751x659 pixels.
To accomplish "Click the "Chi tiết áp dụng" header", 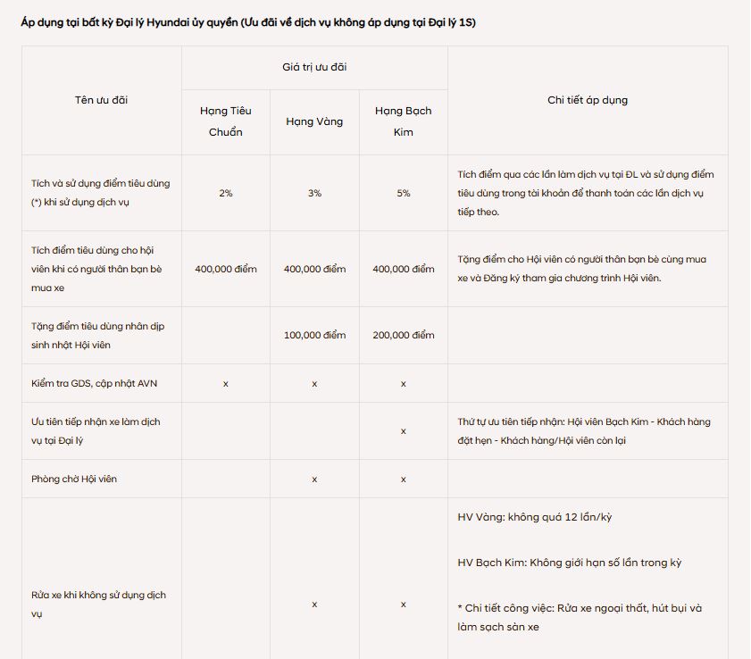I will (587, 100).
